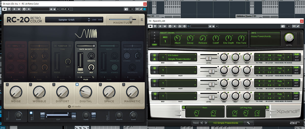This screenshot has width=305, height=129.
Task: Click the WOBBLE knob in RC-20
Action: click(x=39, y=92)
